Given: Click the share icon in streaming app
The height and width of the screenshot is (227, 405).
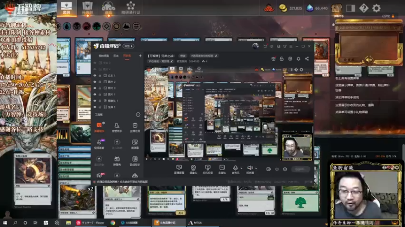Looking at the screenshot, I should (x=307, y=59).
